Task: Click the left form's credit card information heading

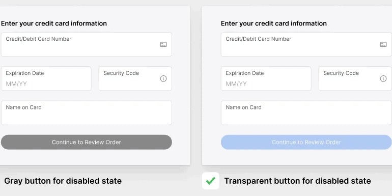Action: 54,23
